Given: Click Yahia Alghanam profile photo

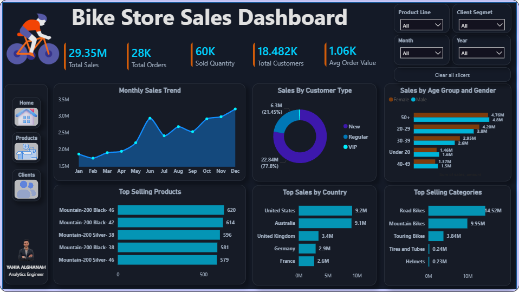Looking at the screenshot, I should 26,251.
